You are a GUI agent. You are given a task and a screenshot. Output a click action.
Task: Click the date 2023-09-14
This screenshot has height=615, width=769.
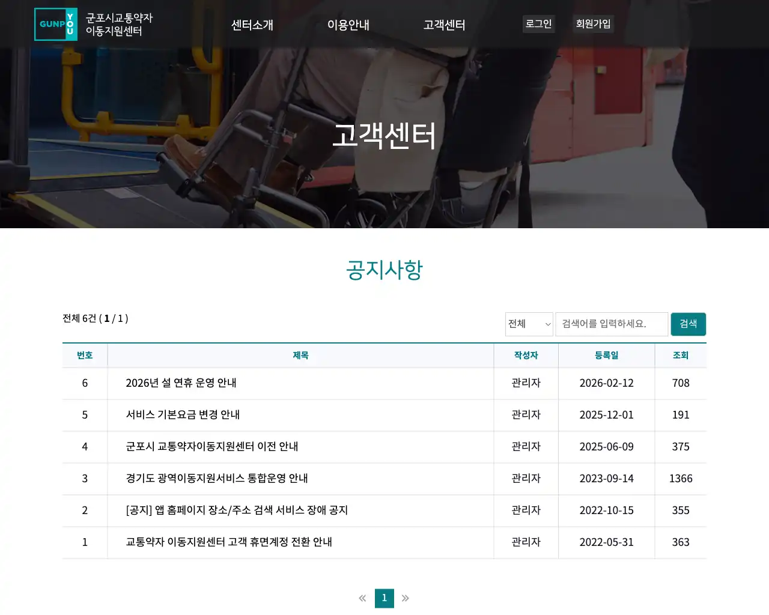click(607, 479)
